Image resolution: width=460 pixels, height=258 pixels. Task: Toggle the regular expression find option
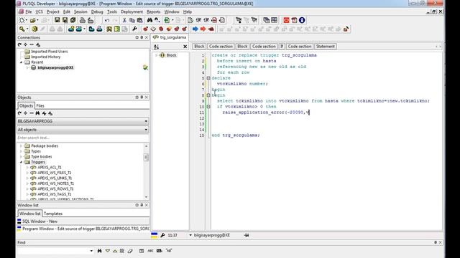[169, 251]
